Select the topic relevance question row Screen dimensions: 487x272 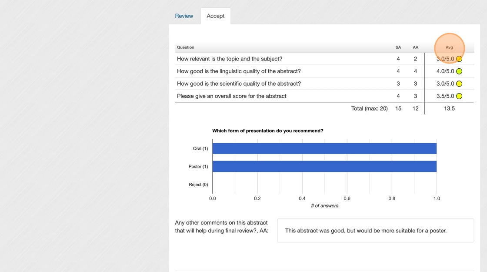(230, 59)
